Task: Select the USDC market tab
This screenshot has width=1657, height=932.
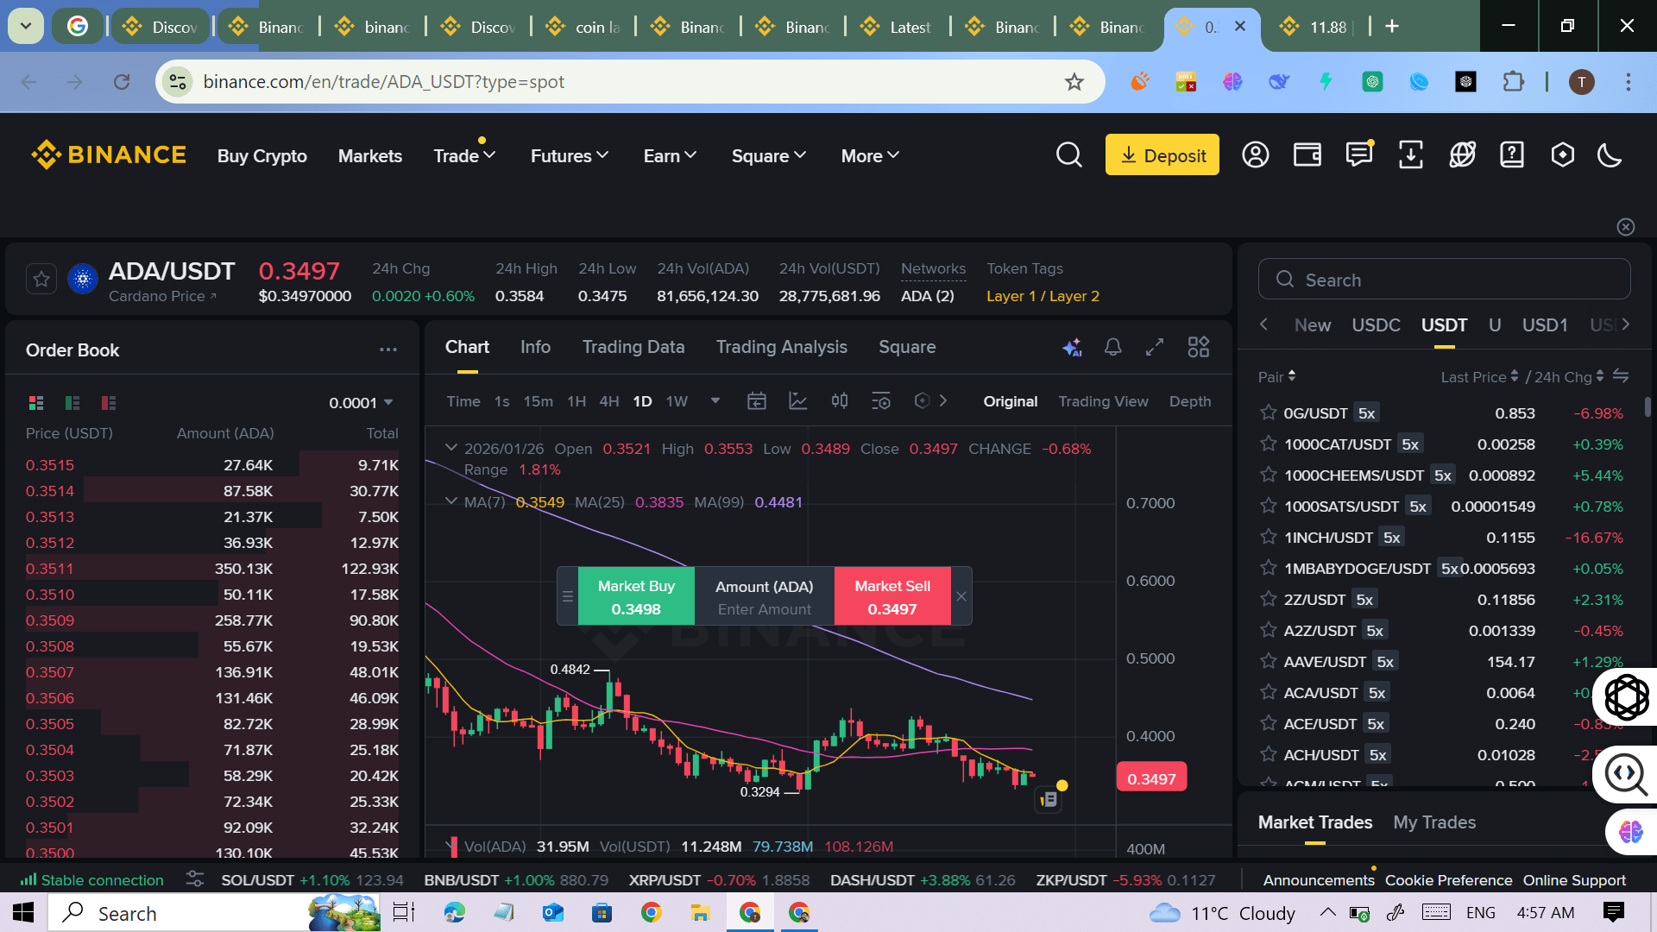Action: [1376, 325]
